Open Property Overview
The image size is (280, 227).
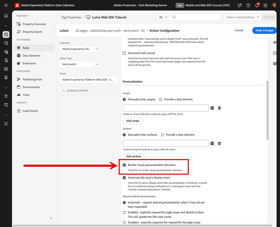click(34, 24)
